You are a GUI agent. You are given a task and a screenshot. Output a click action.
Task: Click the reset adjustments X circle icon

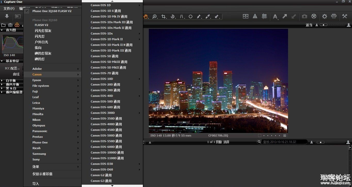tap(314, 16)
